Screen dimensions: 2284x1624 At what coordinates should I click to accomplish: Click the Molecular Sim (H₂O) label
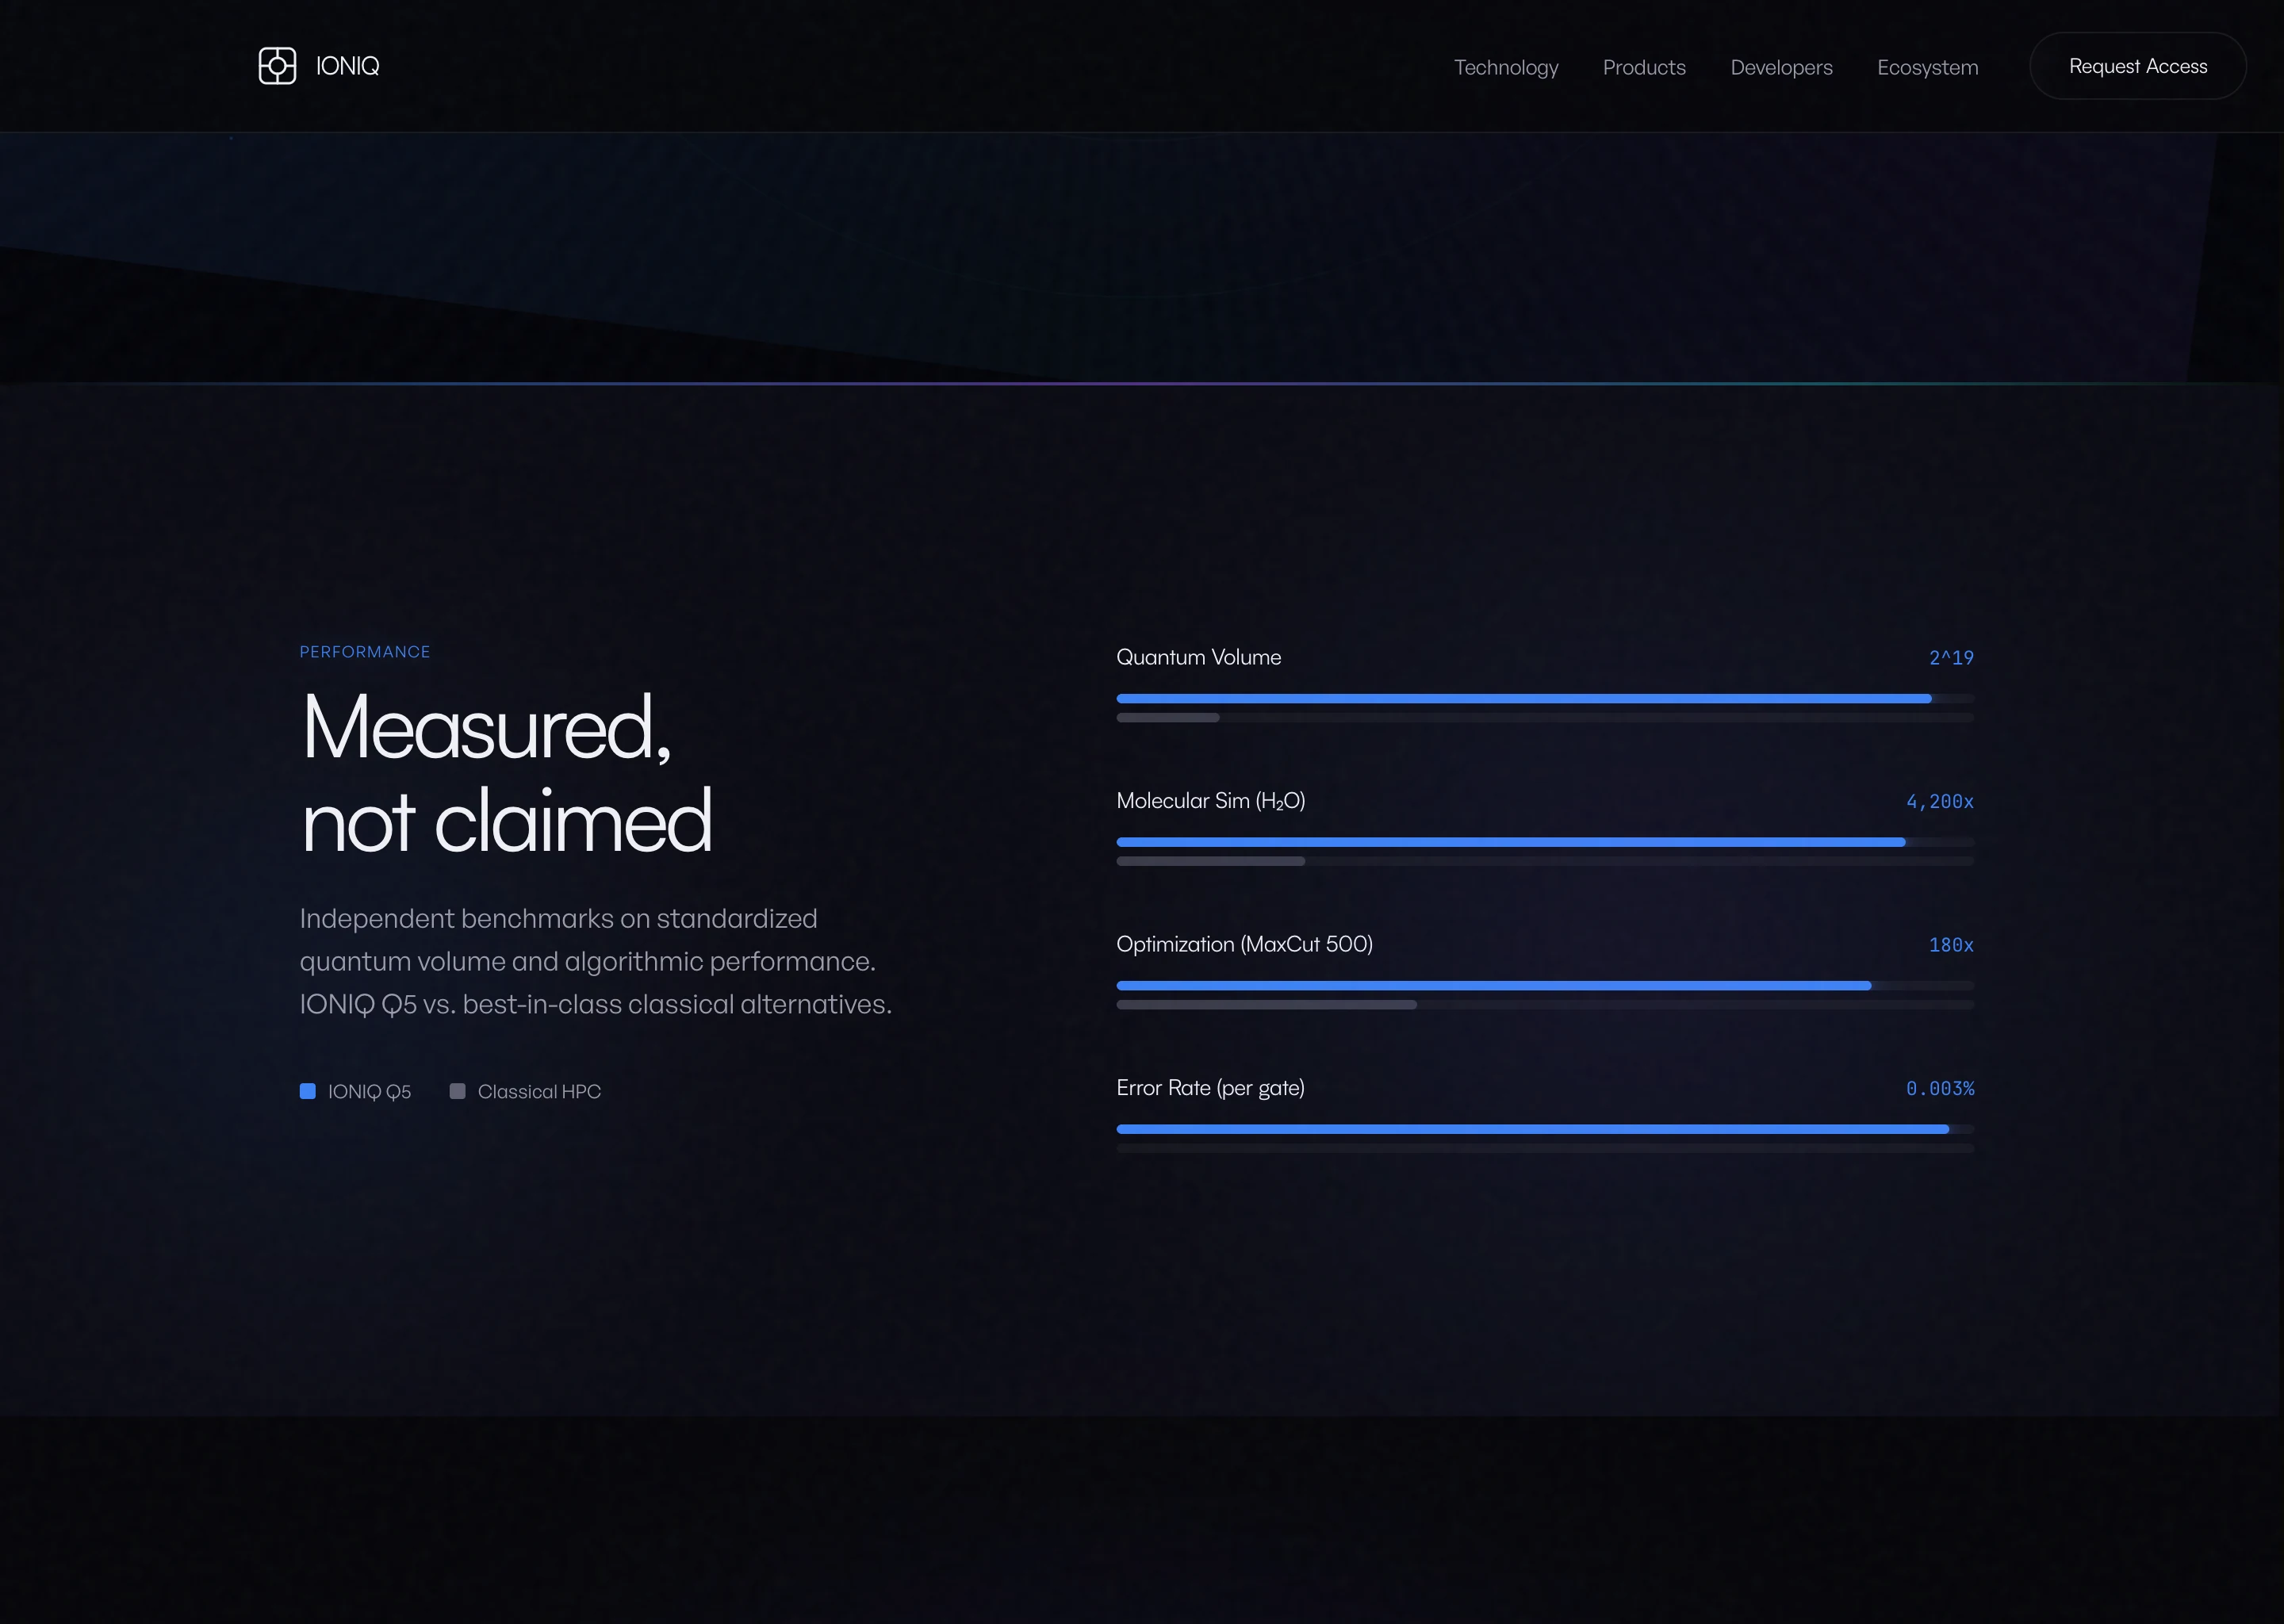click(x=1211, y=801)
